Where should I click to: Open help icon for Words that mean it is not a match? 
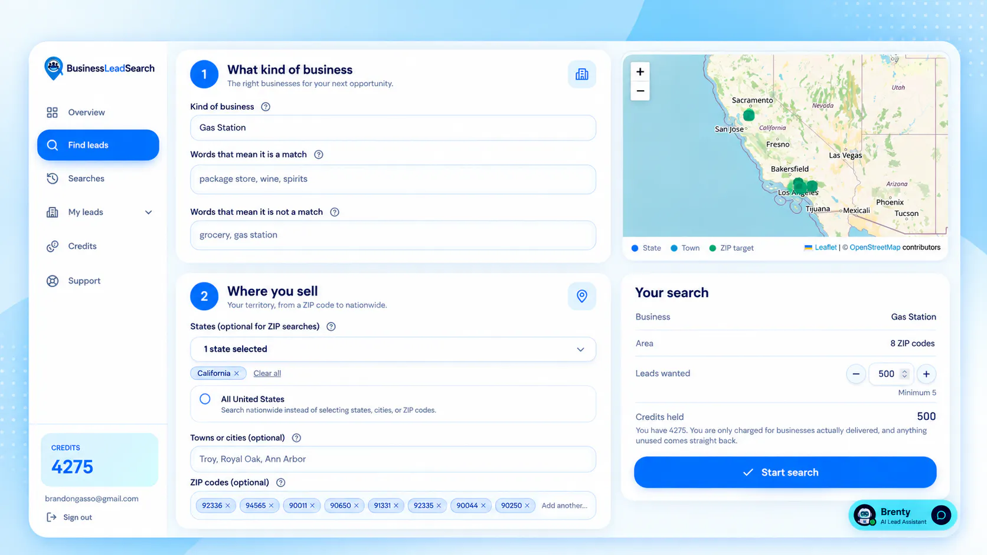335,212
